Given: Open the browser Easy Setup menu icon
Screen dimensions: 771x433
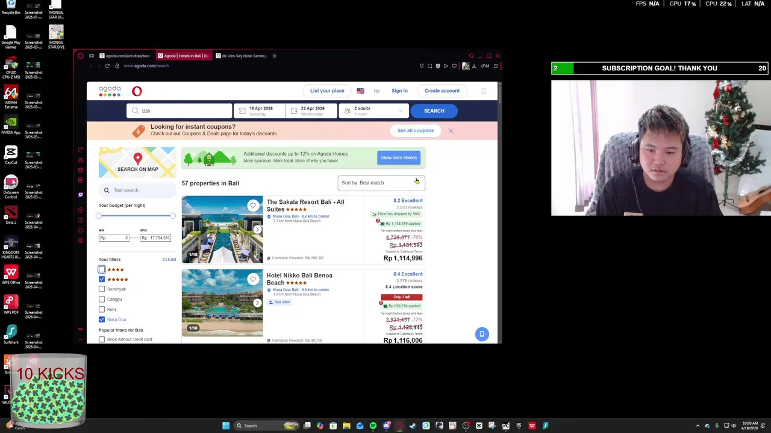Looking at the screenshot, I should point(495,66).
